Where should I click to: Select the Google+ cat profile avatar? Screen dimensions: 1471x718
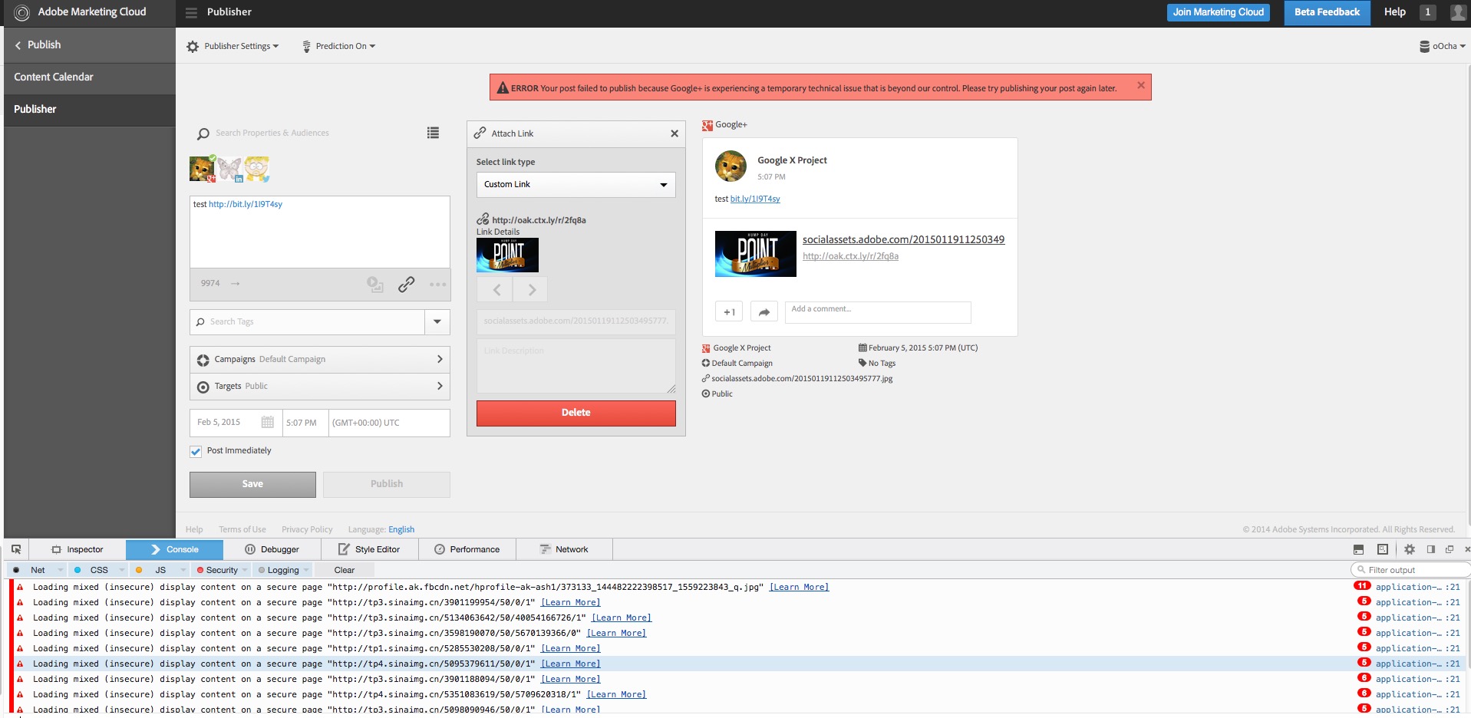[203, 169]
